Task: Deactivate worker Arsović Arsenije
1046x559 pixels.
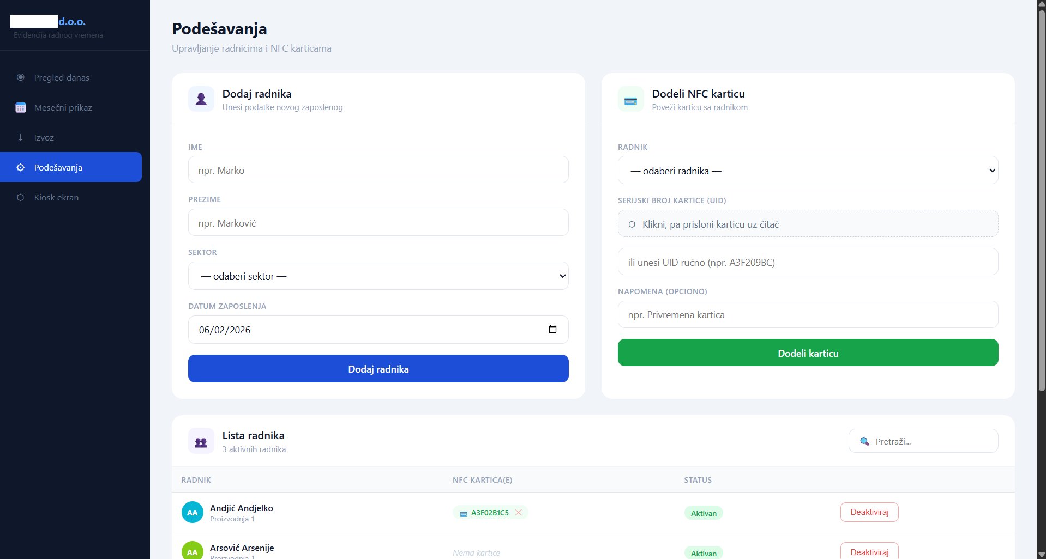Action: pyautogui.click(x=869, y=551)
